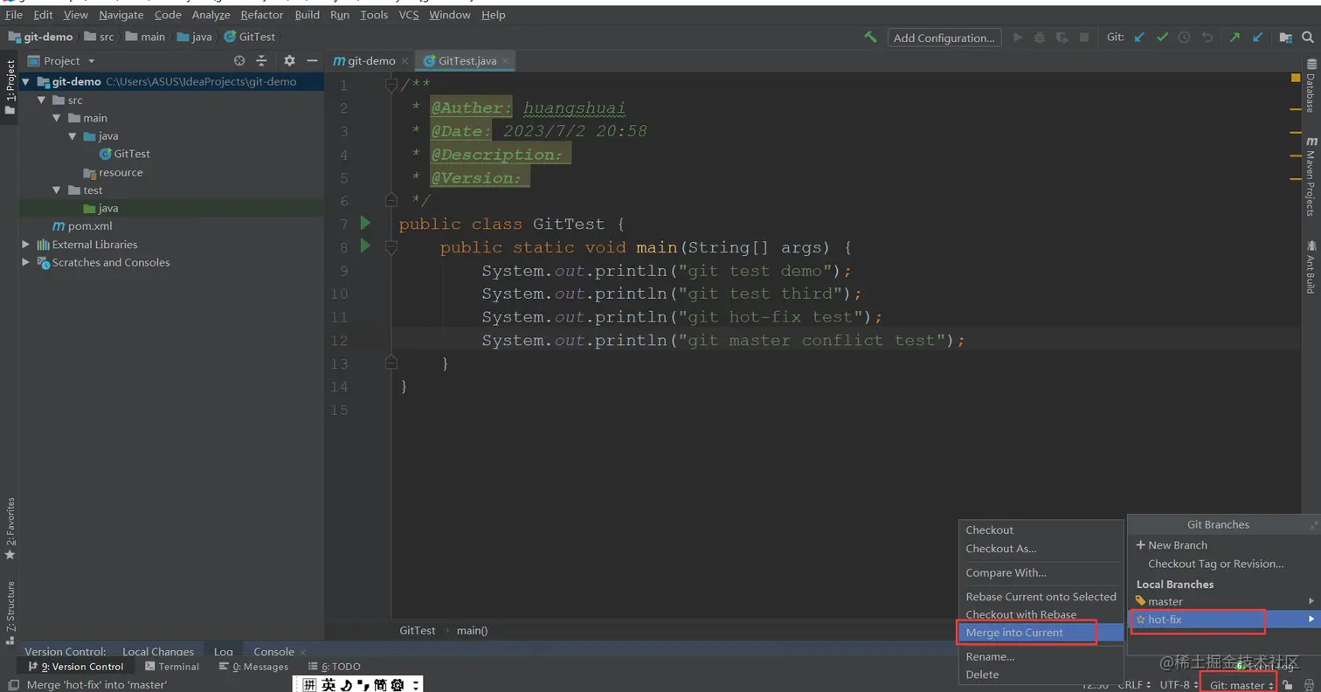
Task: Choose Delete in branch menu
Action: 1041,675
